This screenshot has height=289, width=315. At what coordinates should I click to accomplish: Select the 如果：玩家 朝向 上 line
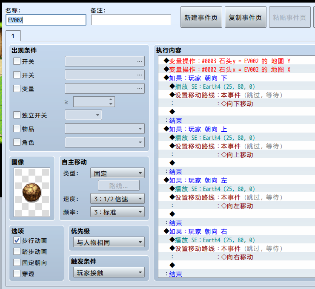pyautogui.click(x=236, y=129)
